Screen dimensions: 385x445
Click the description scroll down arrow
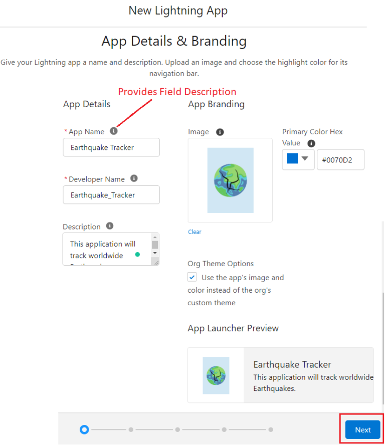point(155,253)
